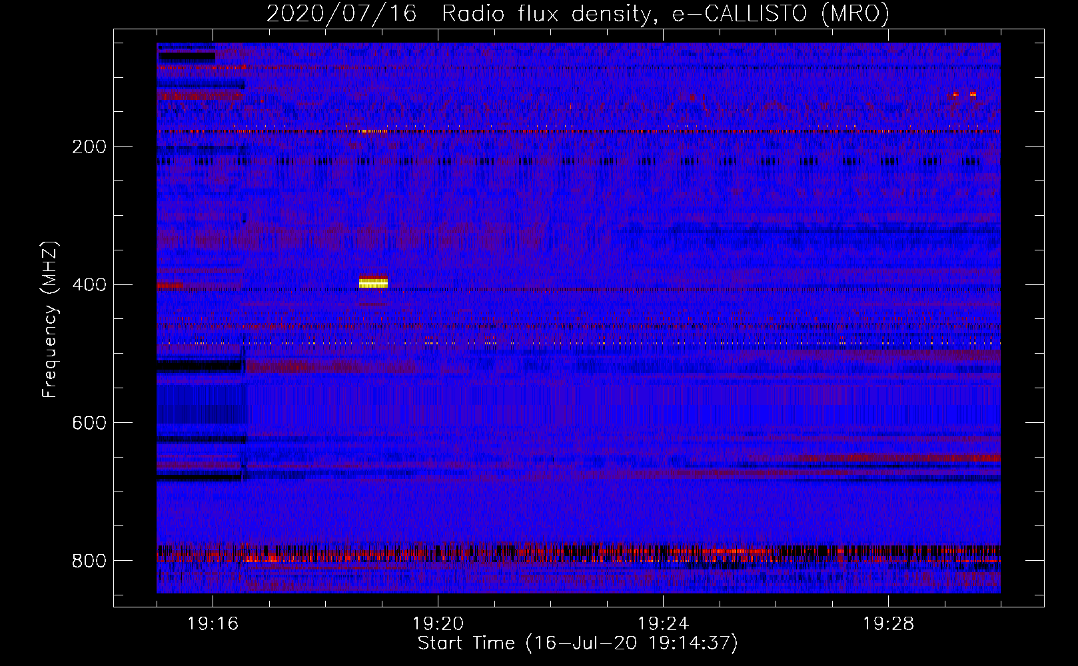Click the 'Frequency (MHZ)' axis label
Viewport: 1078px width, 666px height.
(x=49, y=320)
